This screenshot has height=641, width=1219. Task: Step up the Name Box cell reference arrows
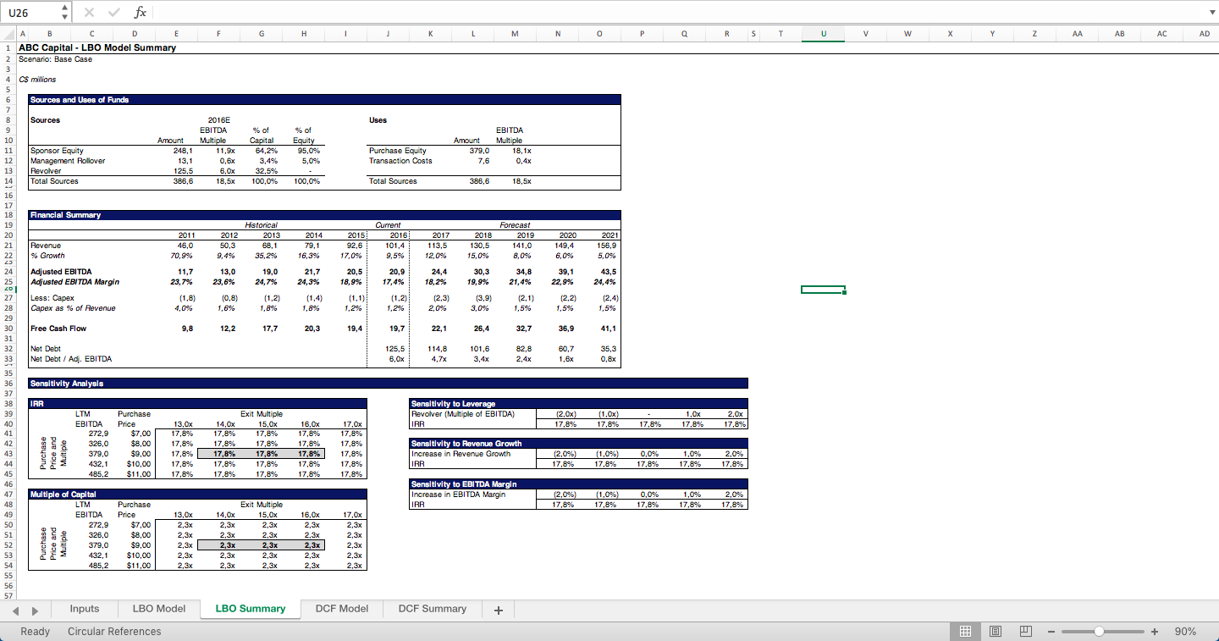click(x=65, y=8)
